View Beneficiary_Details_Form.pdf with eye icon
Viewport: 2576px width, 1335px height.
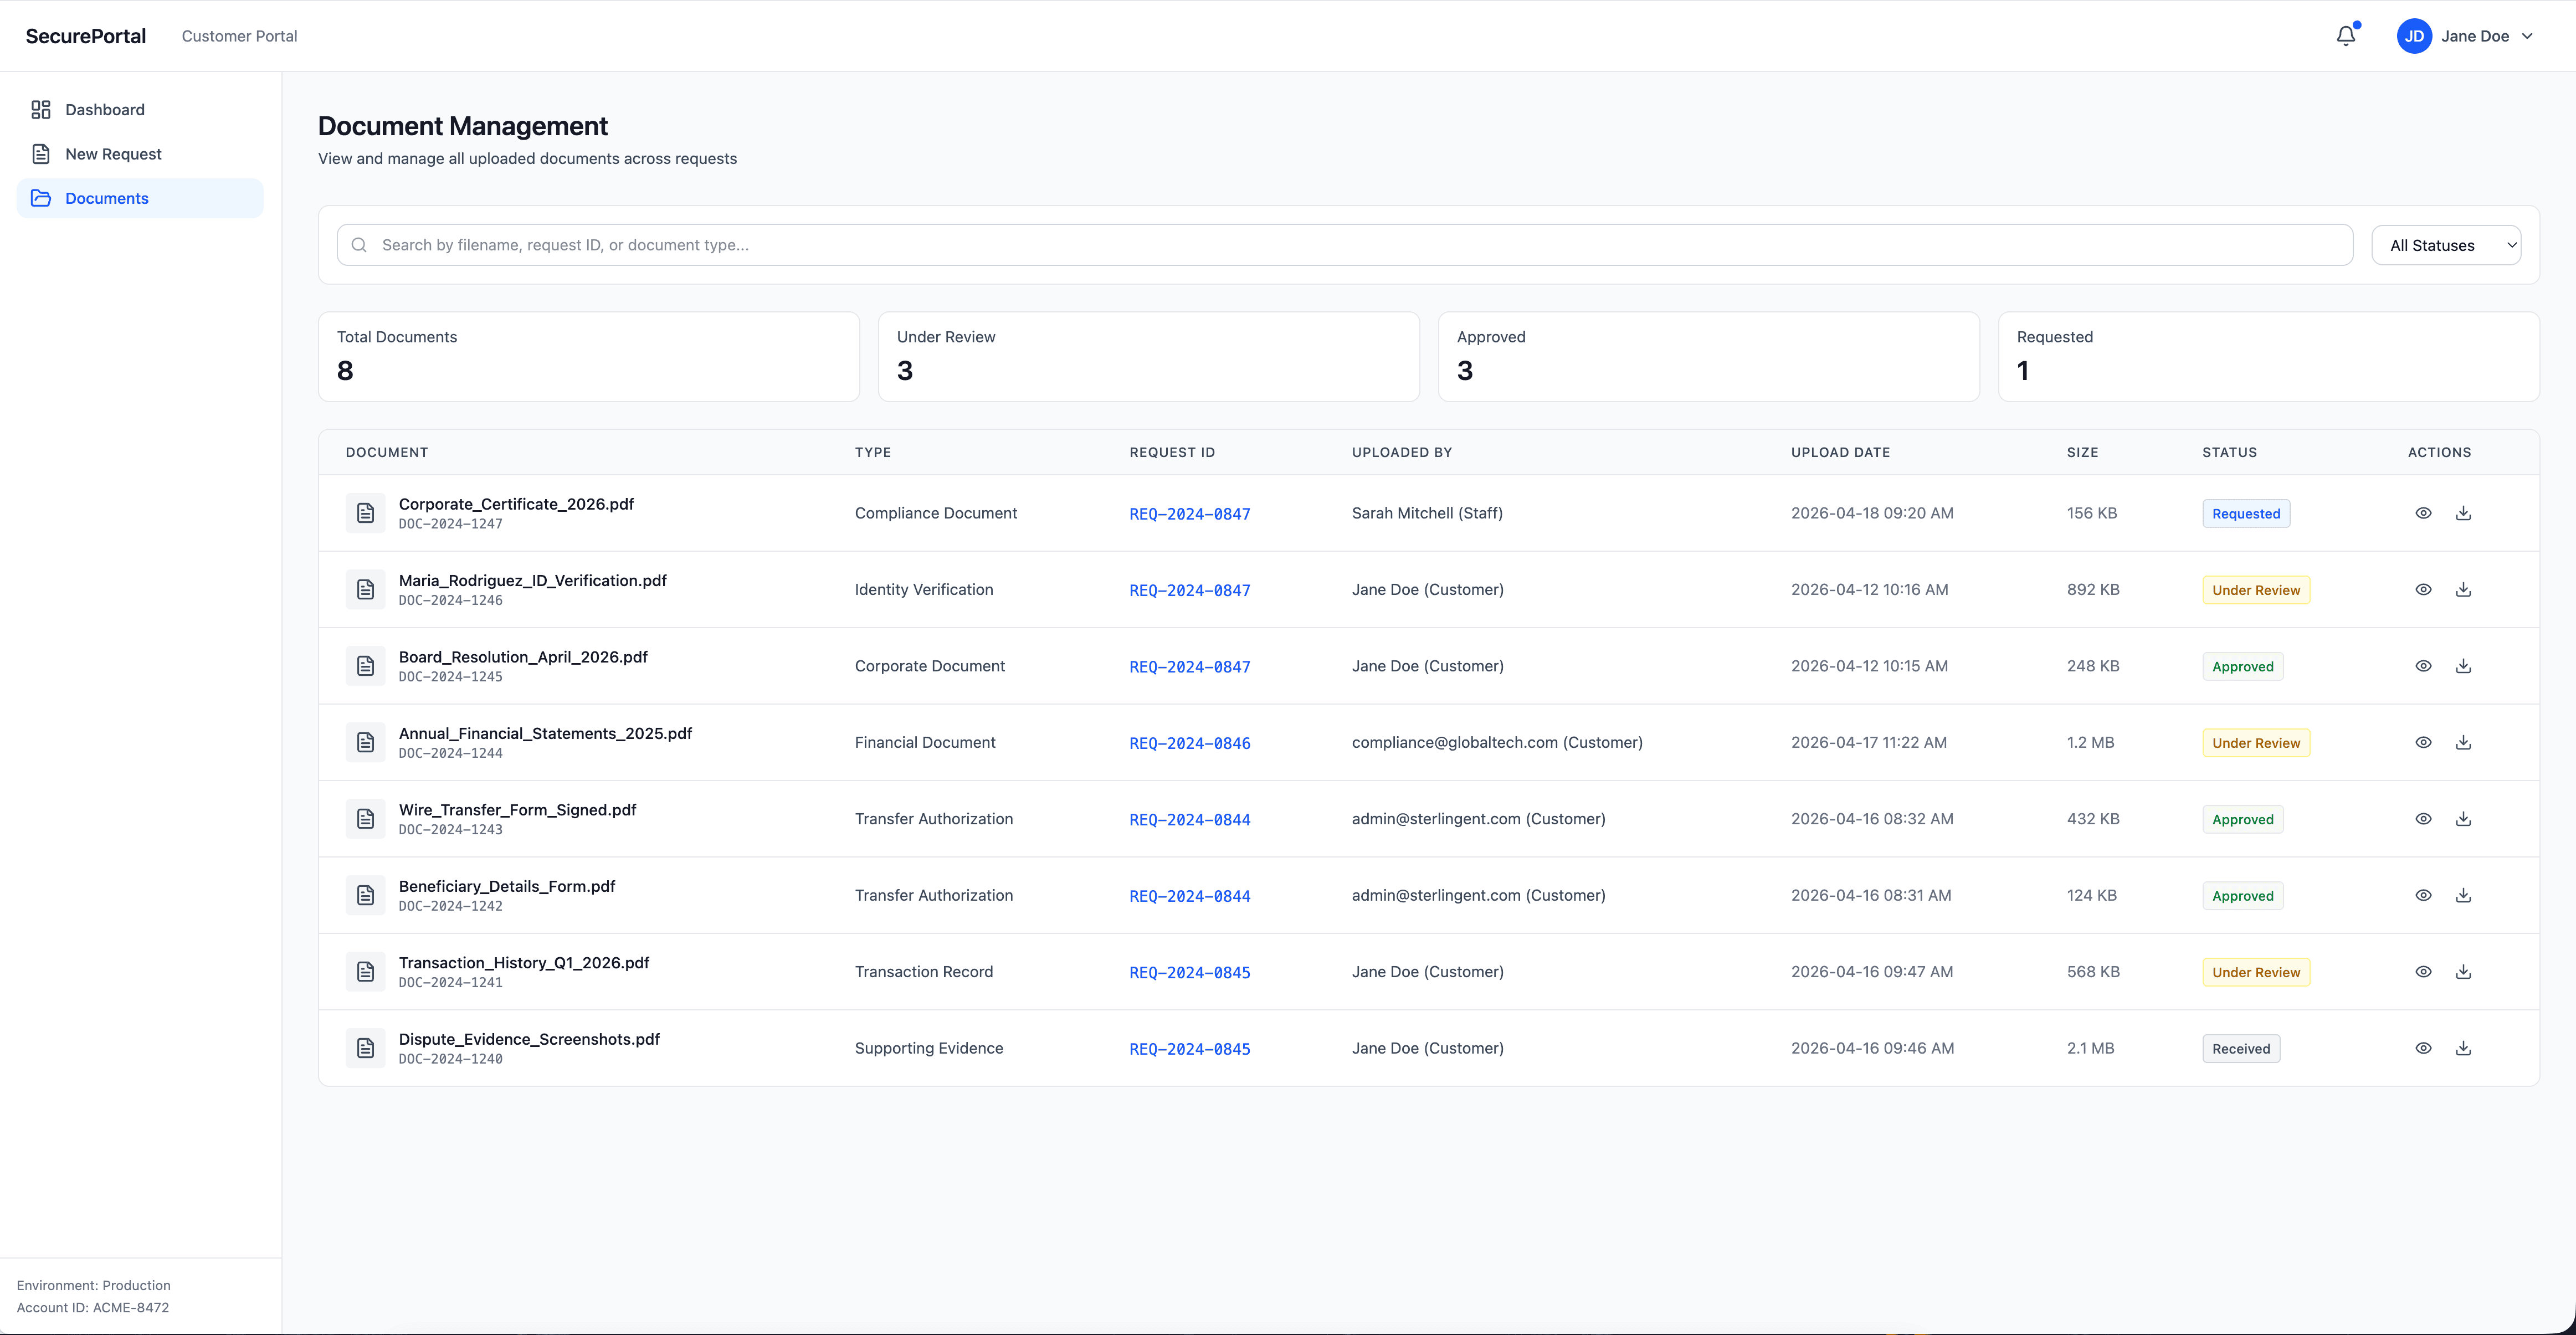(2423, 895)
